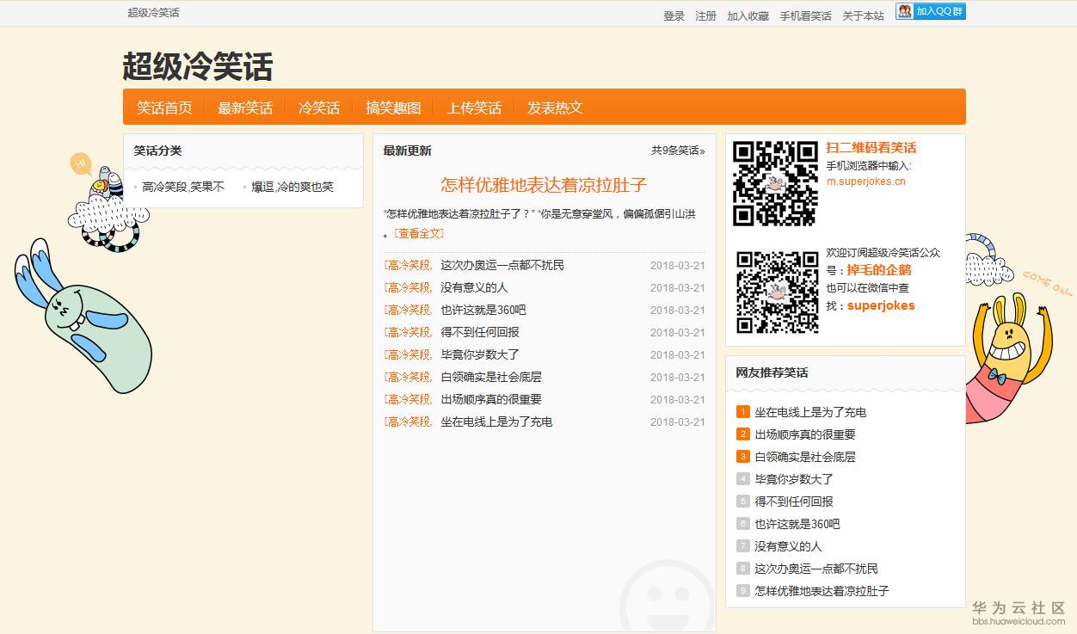Click 注册 in the top bar
Screen dimensions: 1077x634
click(x=705, y=15)
